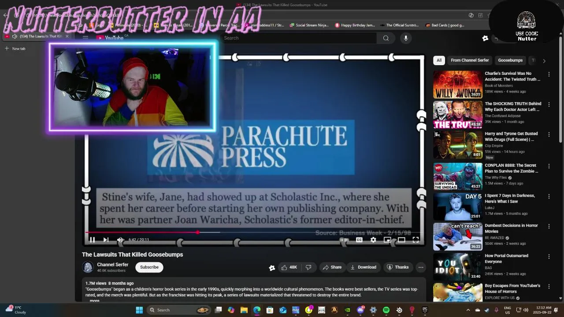Click the Channel Serfer avatar
This screenshot has height=317, width=564.
pos(88,267)
